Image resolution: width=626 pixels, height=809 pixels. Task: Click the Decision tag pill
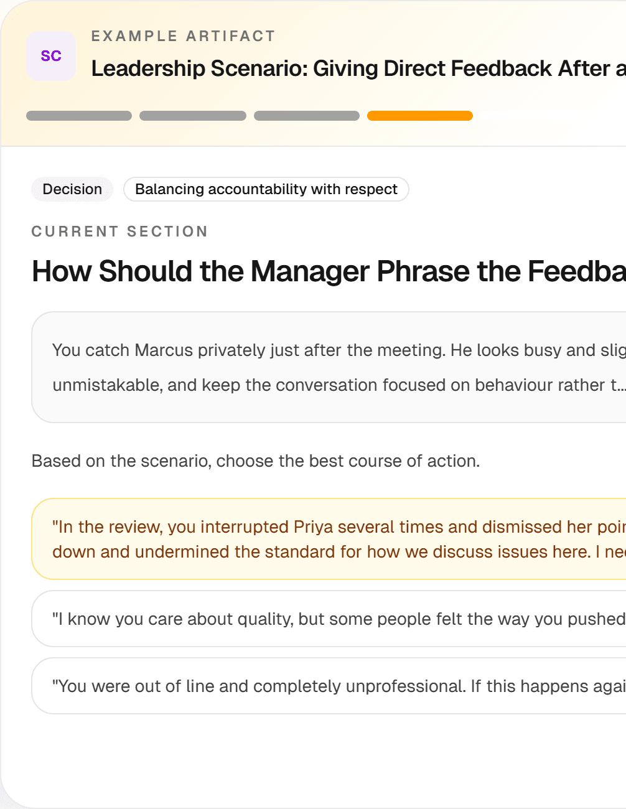pos(72,189)
